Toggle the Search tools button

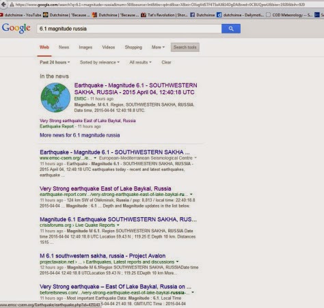click(x=185, y=47)
